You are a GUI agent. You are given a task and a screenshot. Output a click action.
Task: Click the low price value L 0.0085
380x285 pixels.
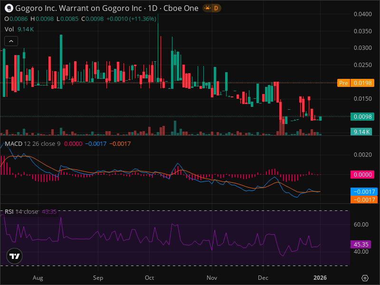[x=67, y=19]
